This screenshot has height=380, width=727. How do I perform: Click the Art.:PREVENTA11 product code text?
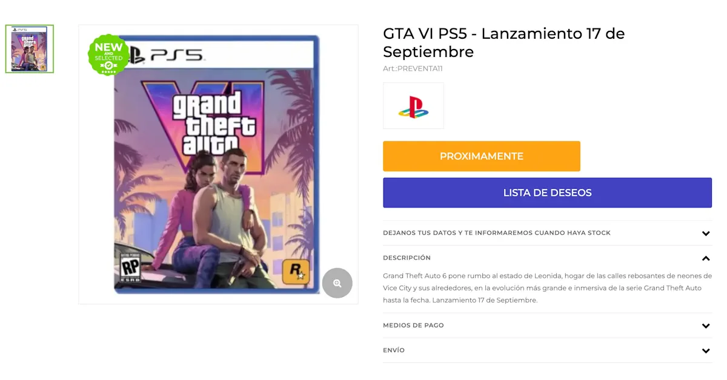point(413,68)
